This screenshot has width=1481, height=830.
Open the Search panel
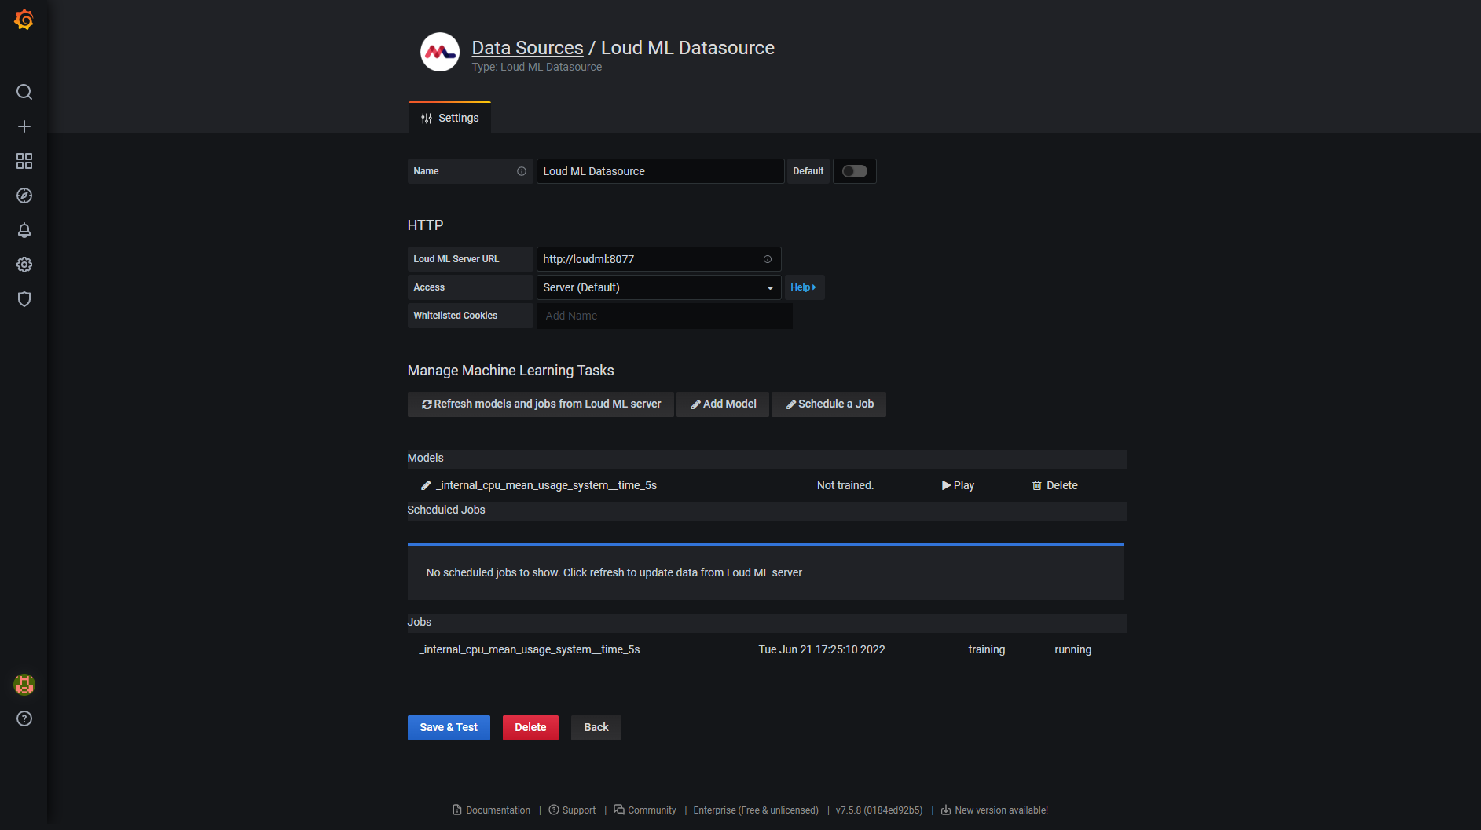[24, 92]
